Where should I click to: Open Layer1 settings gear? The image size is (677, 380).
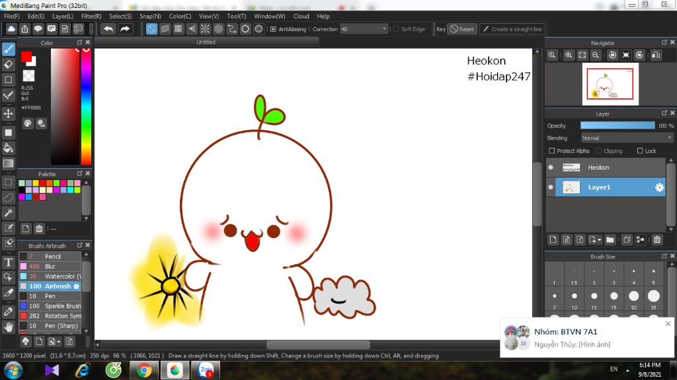coord(659,187)
